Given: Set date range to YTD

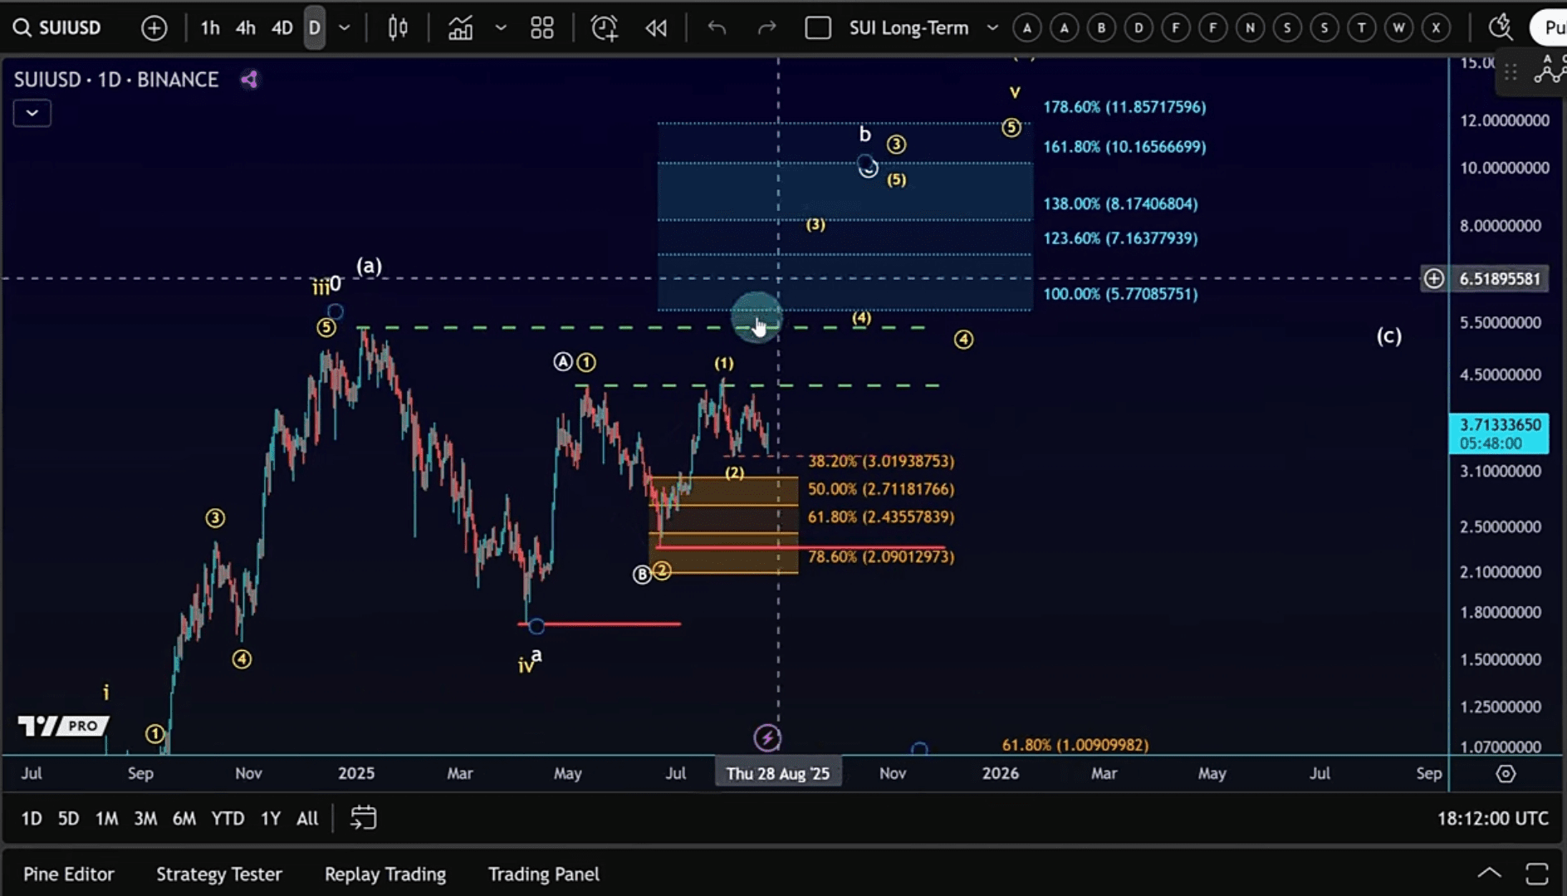Looking at the screenshot, I should tap(228, 819).
